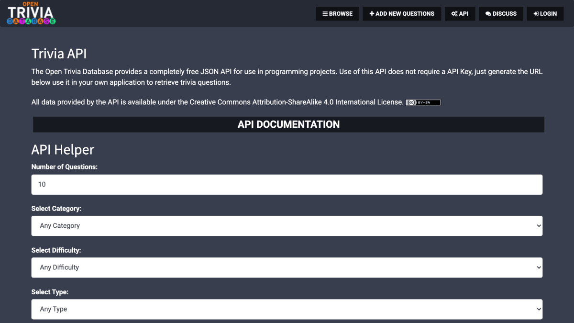Click the Number of Questions label
The height and width of the screenshot is (323, 574).
coord(65,167)
